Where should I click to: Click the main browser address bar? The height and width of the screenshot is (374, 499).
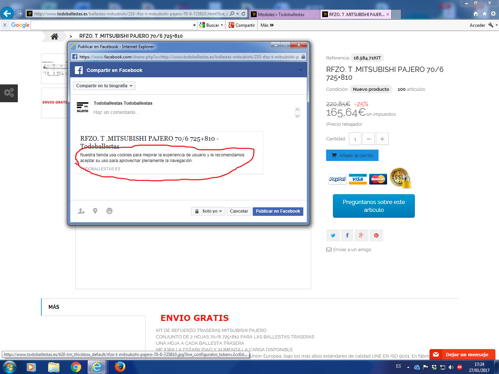[x=131, y=14]
